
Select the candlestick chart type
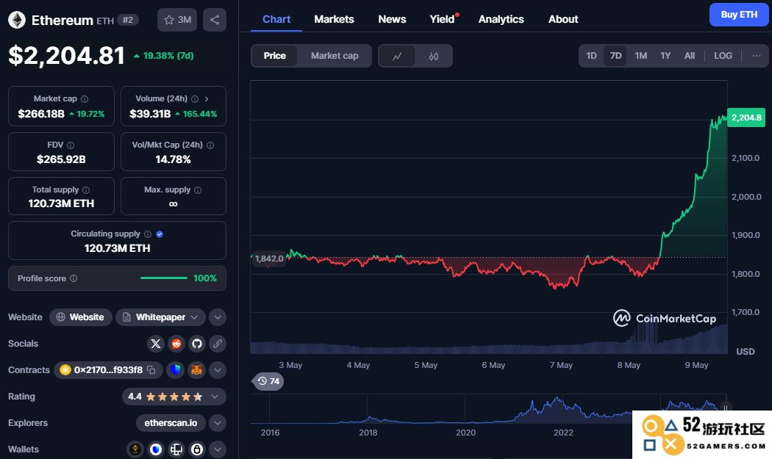tap(433, 56)
